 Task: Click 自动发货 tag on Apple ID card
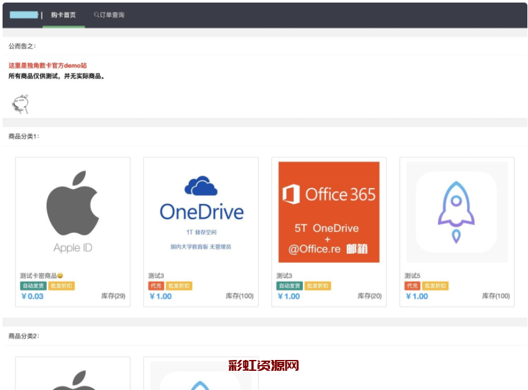tap(33, 286)
